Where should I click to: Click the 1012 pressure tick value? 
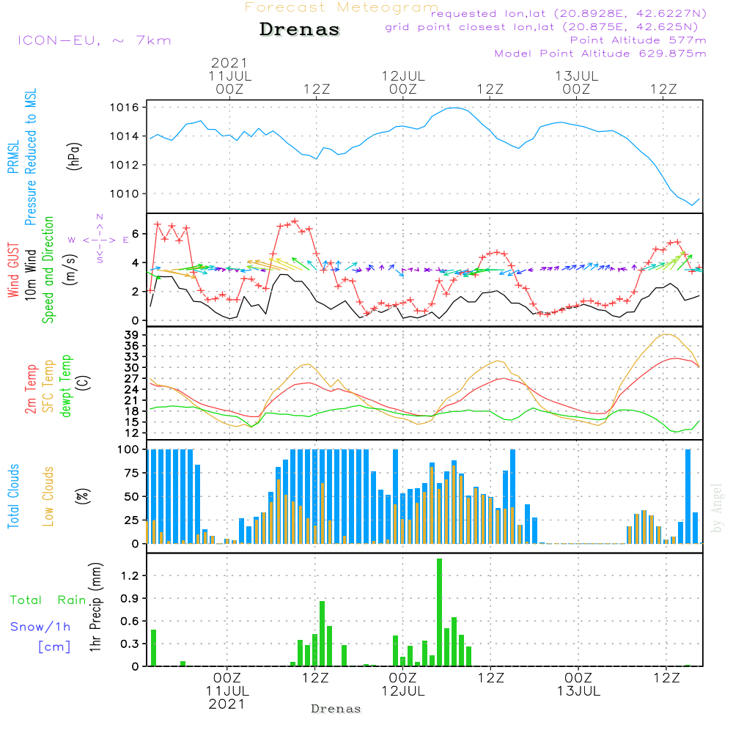point(125,165)
